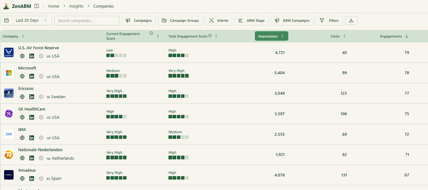
Task: Open the Filters panel
Action: pyautogui.click(x=329, y=20)
